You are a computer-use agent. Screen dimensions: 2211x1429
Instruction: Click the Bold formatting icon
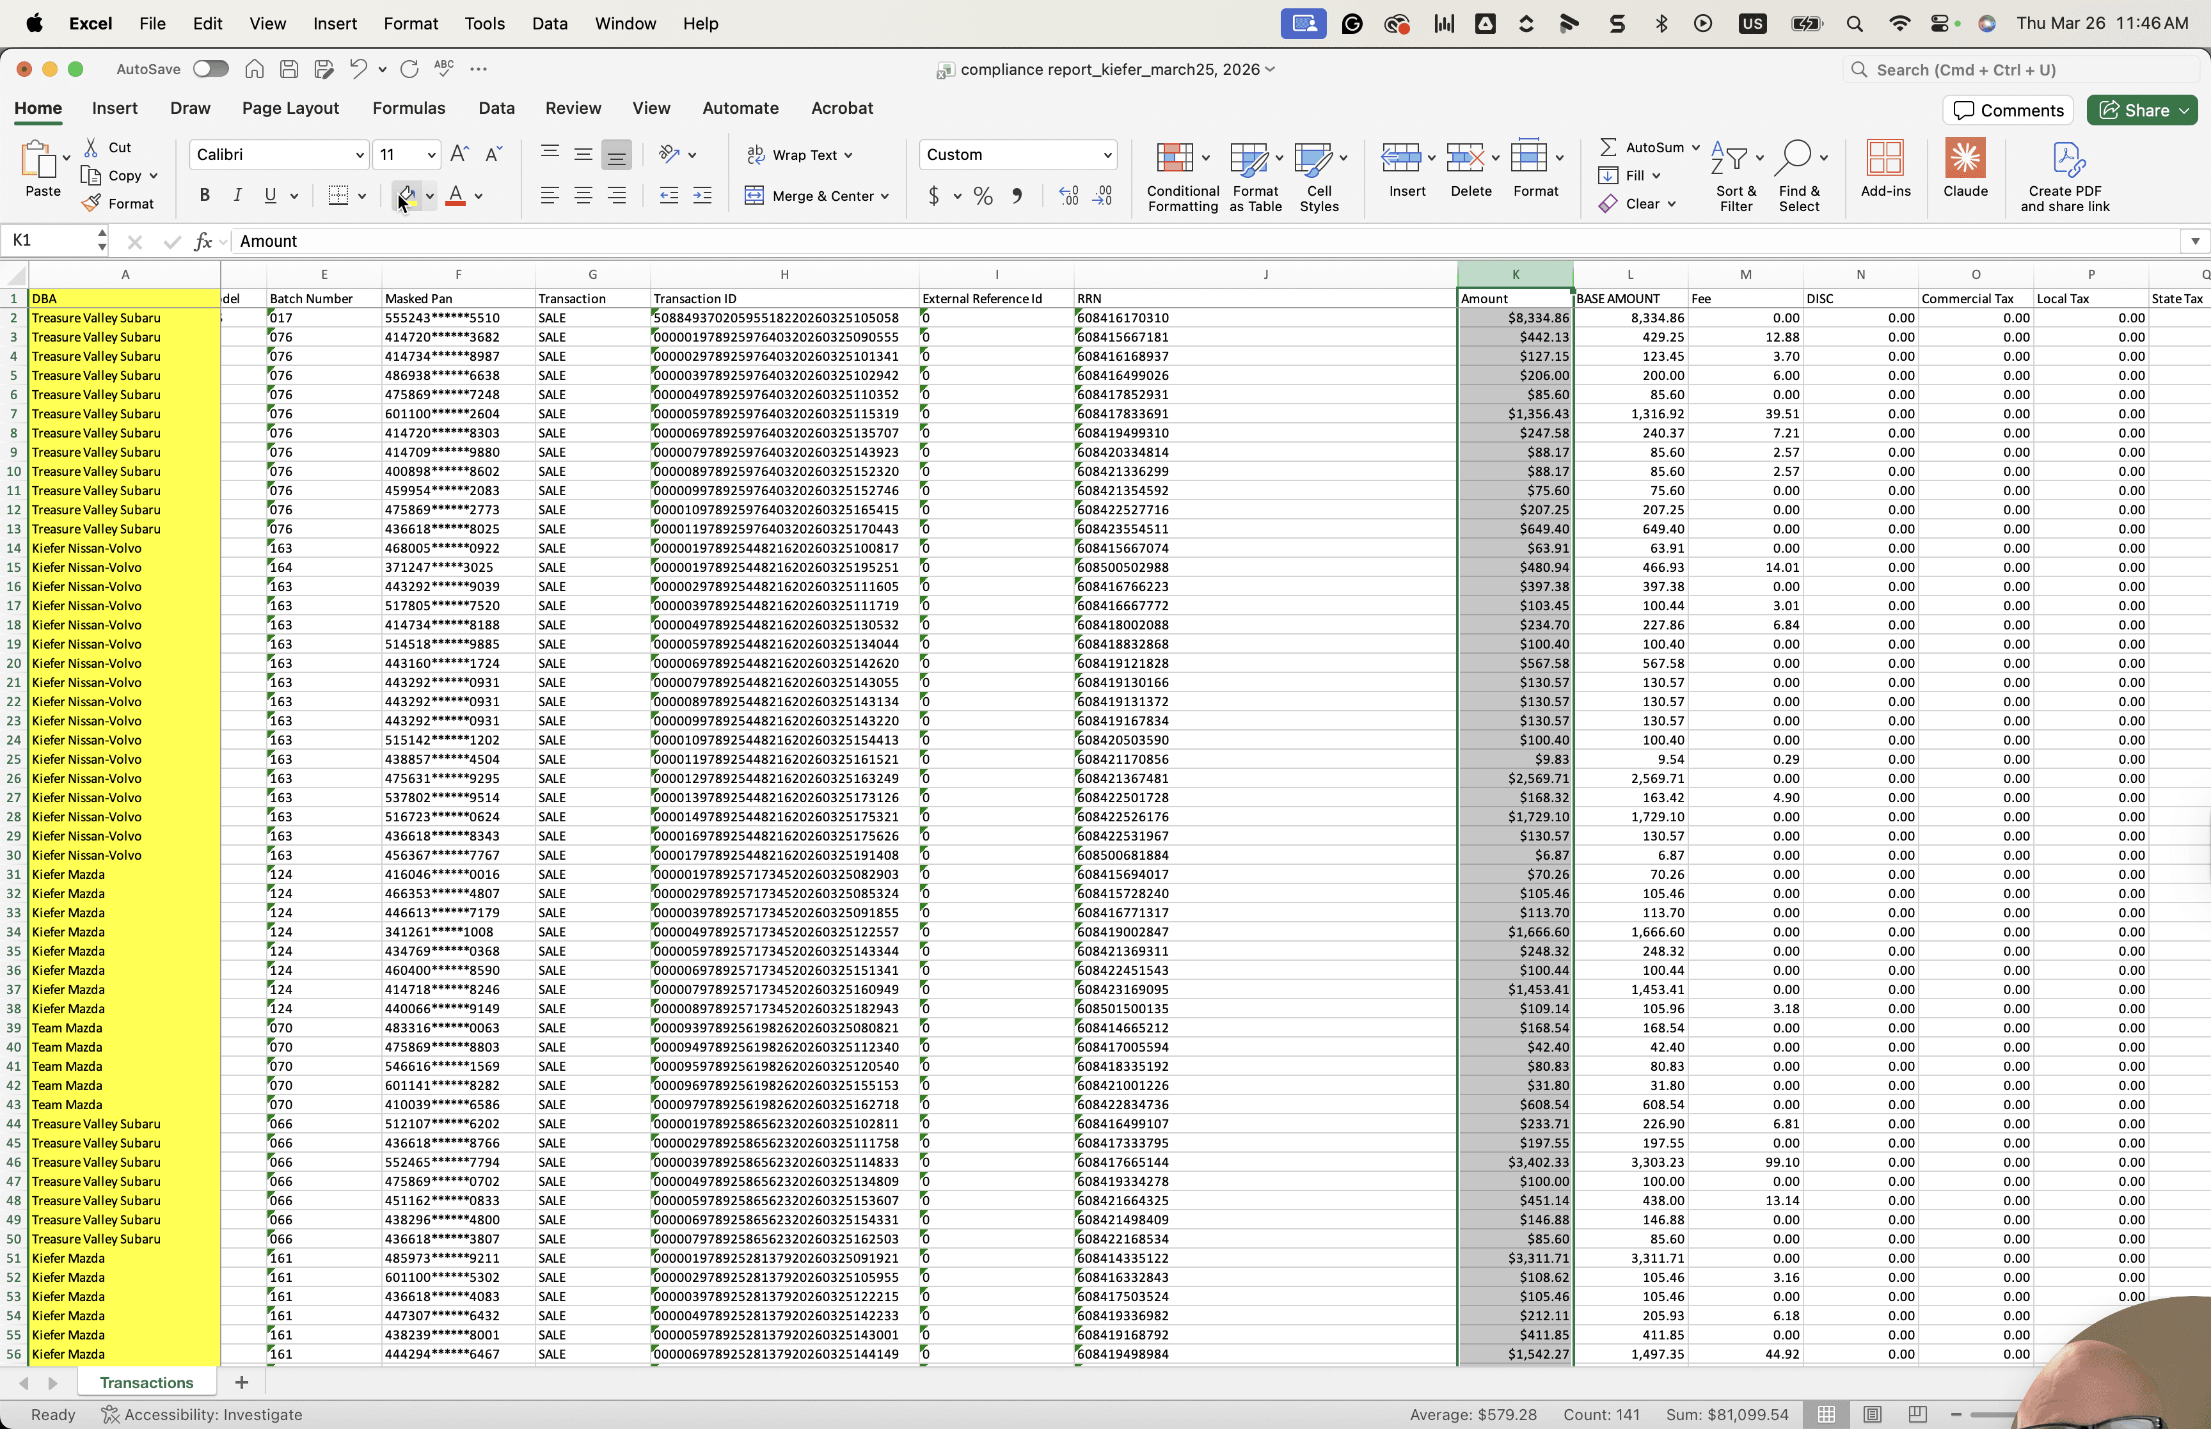tap(204, 196)
